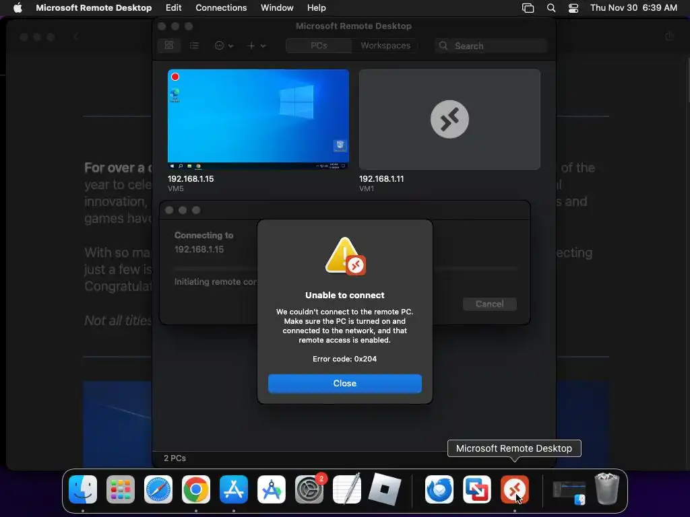Open the blue compass-drafting app in Dock
The height and width of the screenshot is (517, 690).
pyautogui.click(x=272, y=489)
